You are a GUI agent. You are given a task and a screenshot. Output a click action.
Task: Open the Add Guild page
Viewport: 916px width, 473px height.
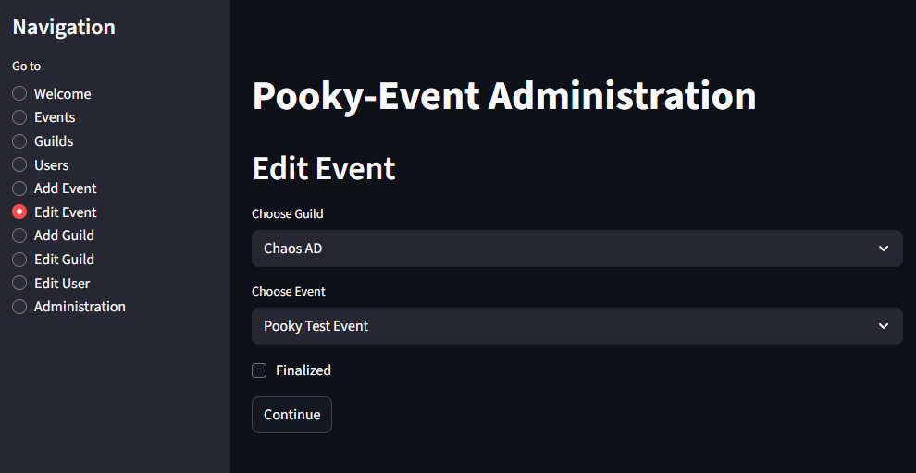(x=19, y=236)
